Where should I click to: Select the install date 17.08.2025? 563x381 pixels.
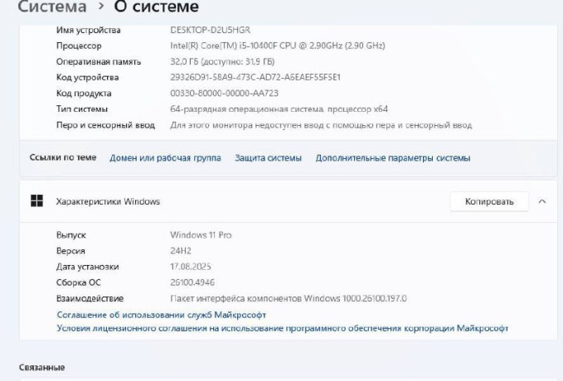[x=191, y=267]
